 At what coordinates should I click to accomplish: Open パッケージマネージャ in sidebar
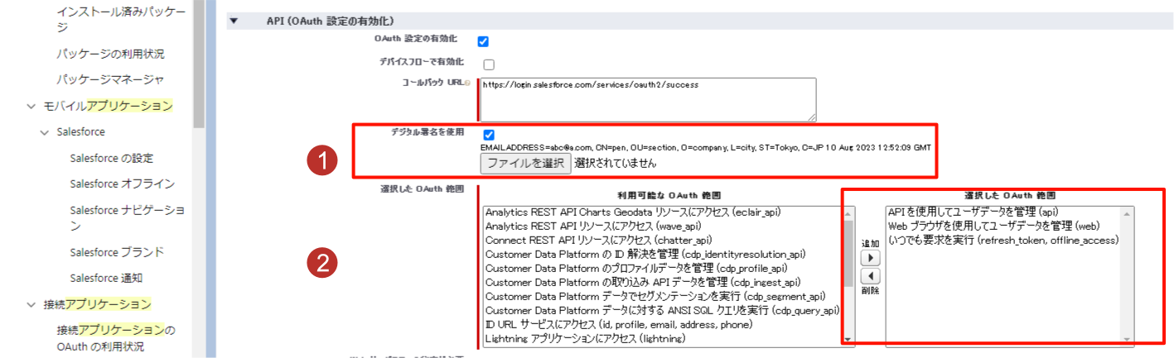109,79
